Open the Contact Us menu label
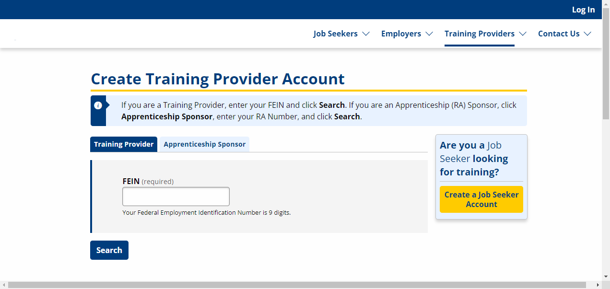Viewport: 610px width, 289px height. [x=559, y=34]
